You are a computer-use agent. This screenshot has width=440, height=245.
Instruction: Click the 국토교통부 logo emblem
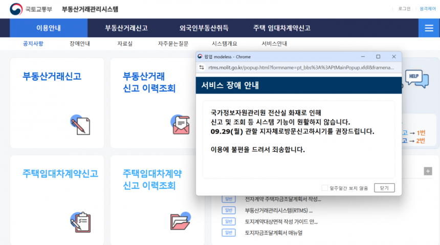click(x=16, y=9)
